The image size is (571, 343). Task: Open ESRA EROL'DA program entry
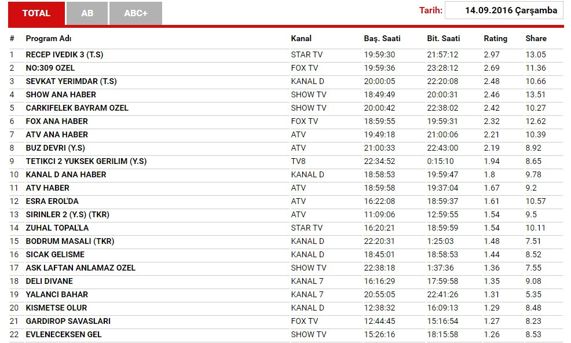tap(52, 201)
